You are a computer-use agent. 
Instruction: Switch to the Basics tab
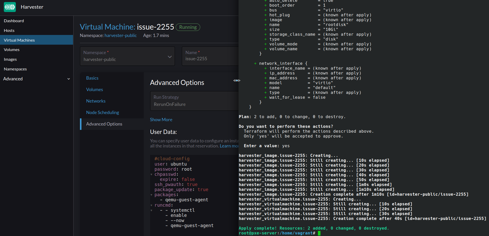click(x=92, y=78)
